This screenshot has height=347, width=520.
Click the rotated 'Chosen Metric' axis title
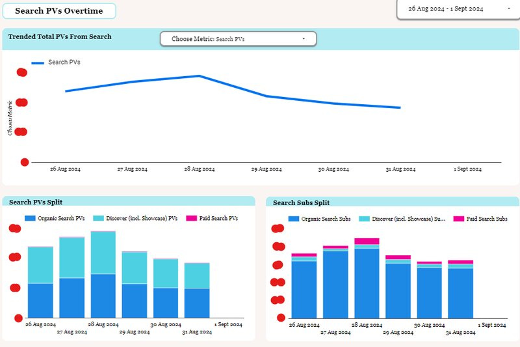pyautogui.click(x=10, y=118)
